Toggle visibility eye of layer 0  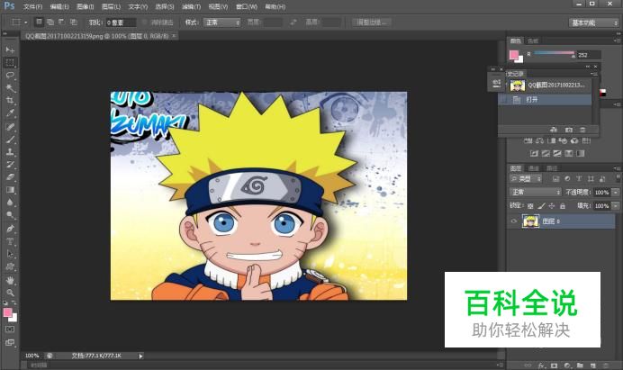coord(514,221)
